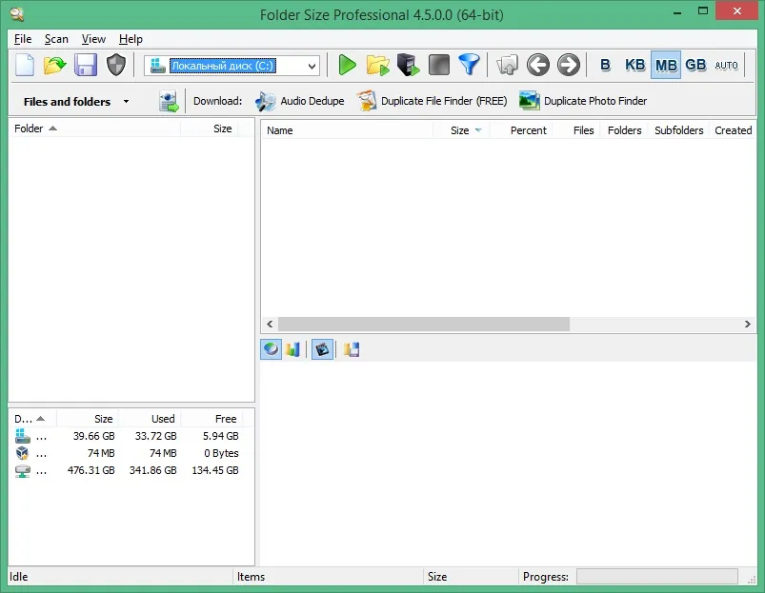Open the View menu
The height and width of the screenshot is (593, 765).
(93, 39)
